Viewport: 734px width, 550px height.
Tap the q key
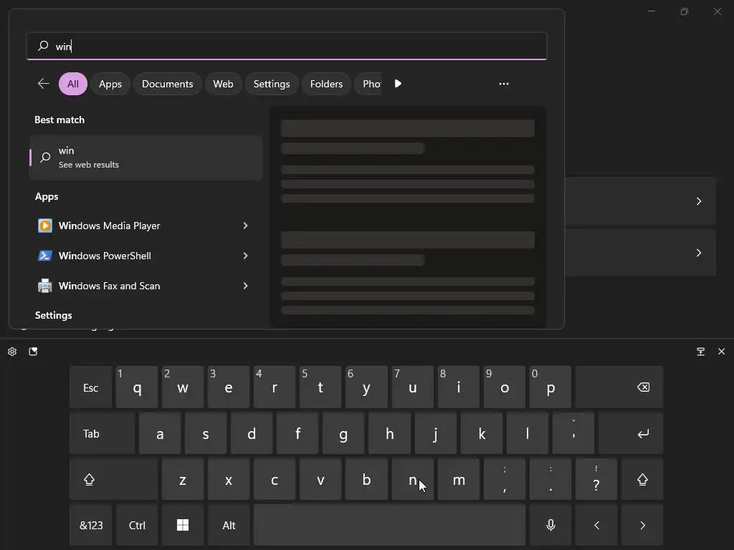click(x=137, y=387)
